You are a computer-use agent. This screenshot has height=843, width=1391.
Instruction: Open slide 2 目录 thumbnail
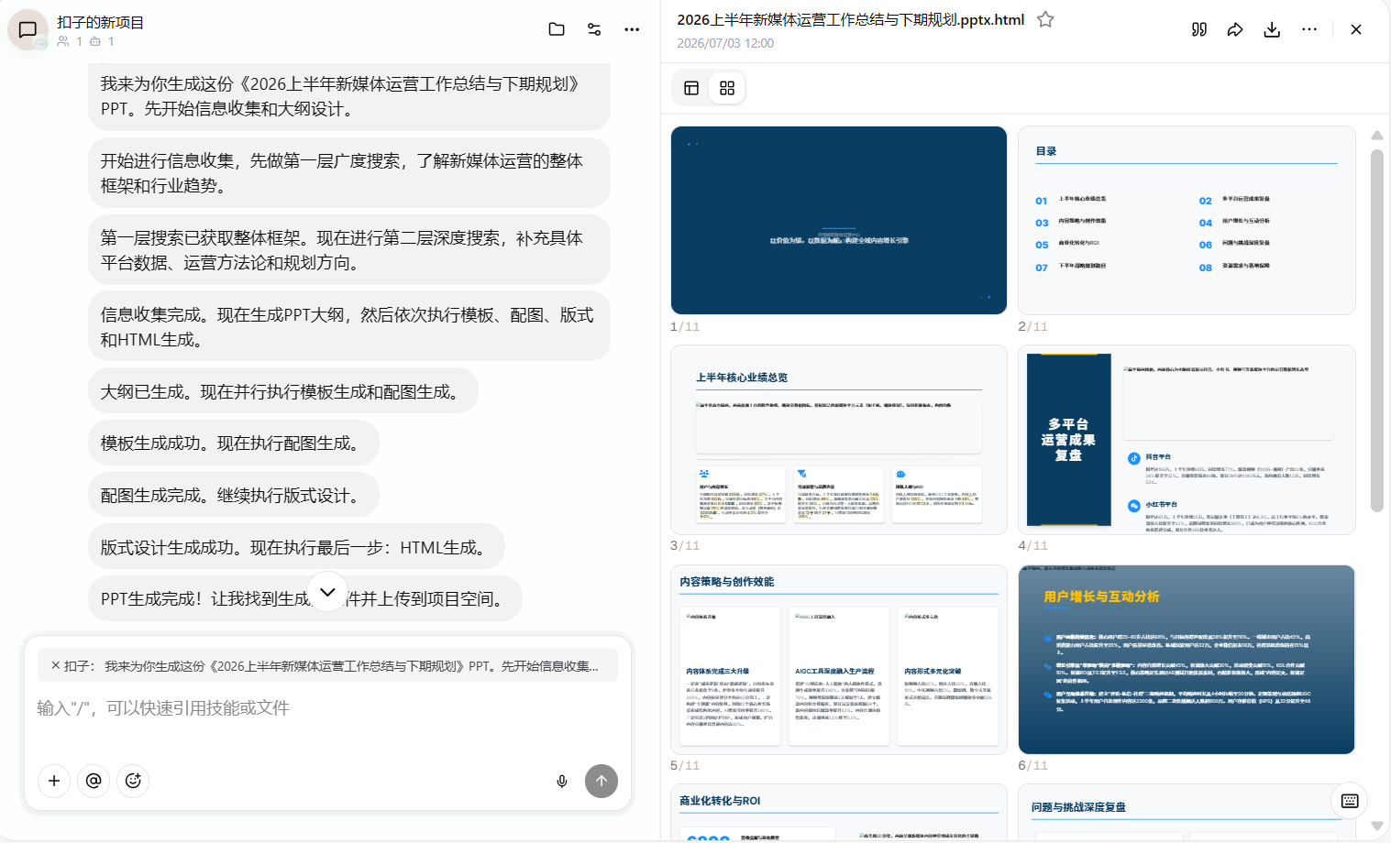(x=1187, y=221)
